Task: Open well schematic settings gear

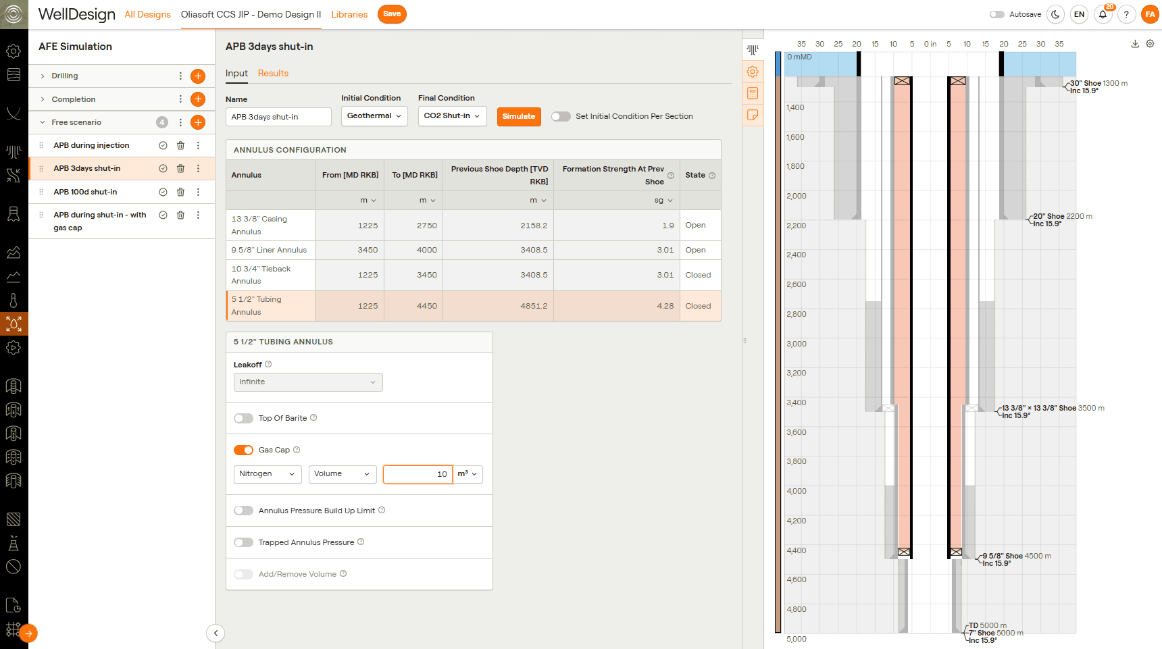Action: [x=1150, y=44]
